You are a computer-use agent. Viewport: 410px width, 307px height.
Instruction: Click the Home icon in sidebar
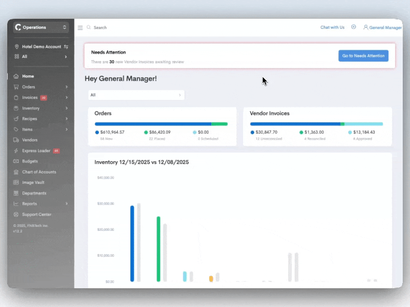tap(16, 76)
